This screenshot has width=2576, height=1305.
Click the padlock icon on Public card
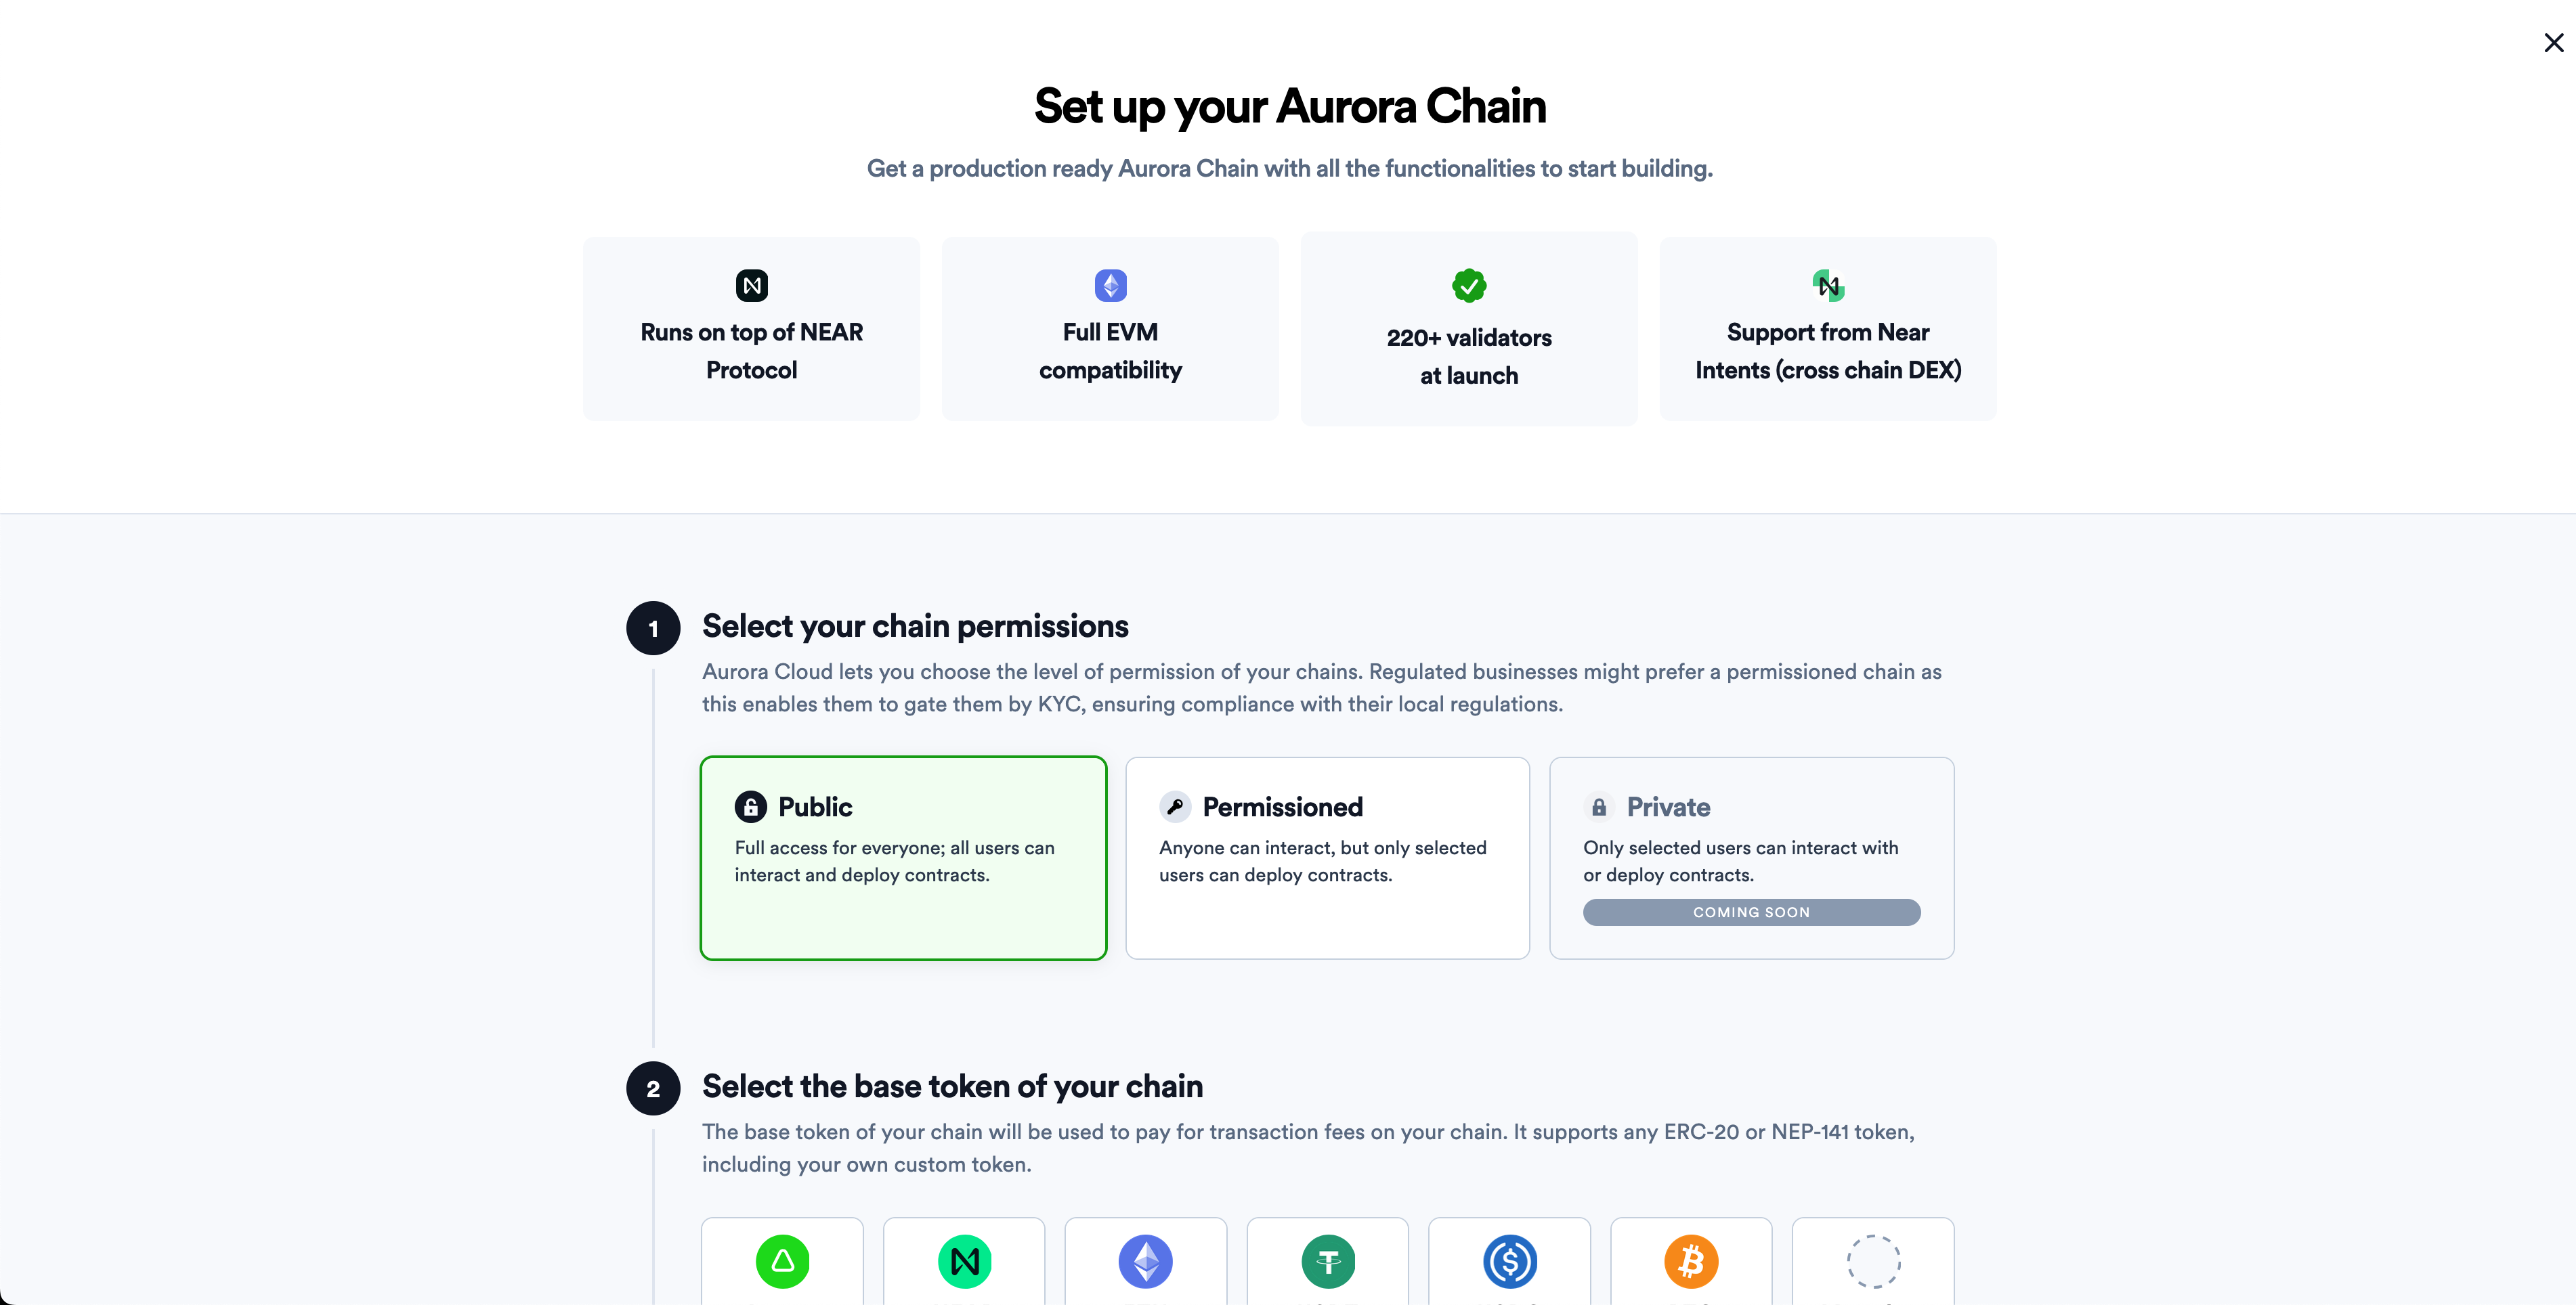750,806
